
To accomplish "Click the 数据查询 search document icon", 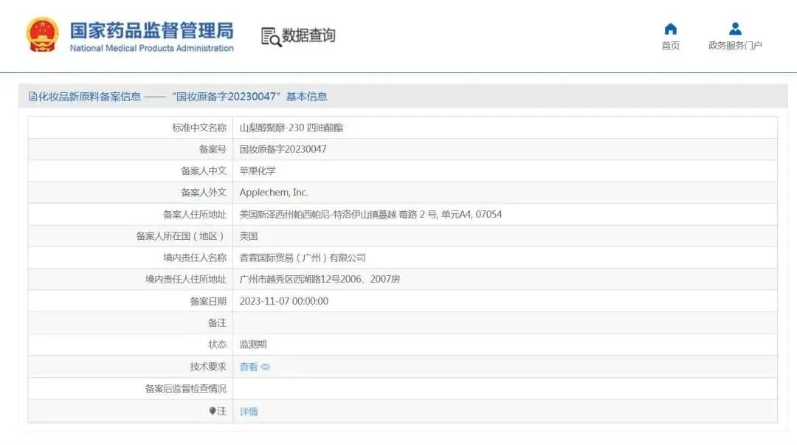I will pos(271,37).
